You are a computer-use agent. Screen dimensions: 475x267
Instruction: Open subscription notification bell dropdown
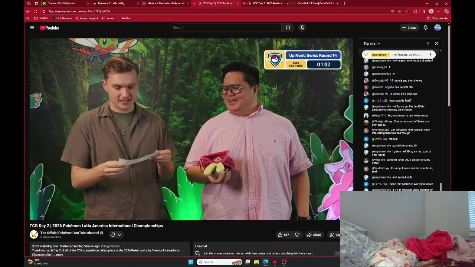coord(116,235)
